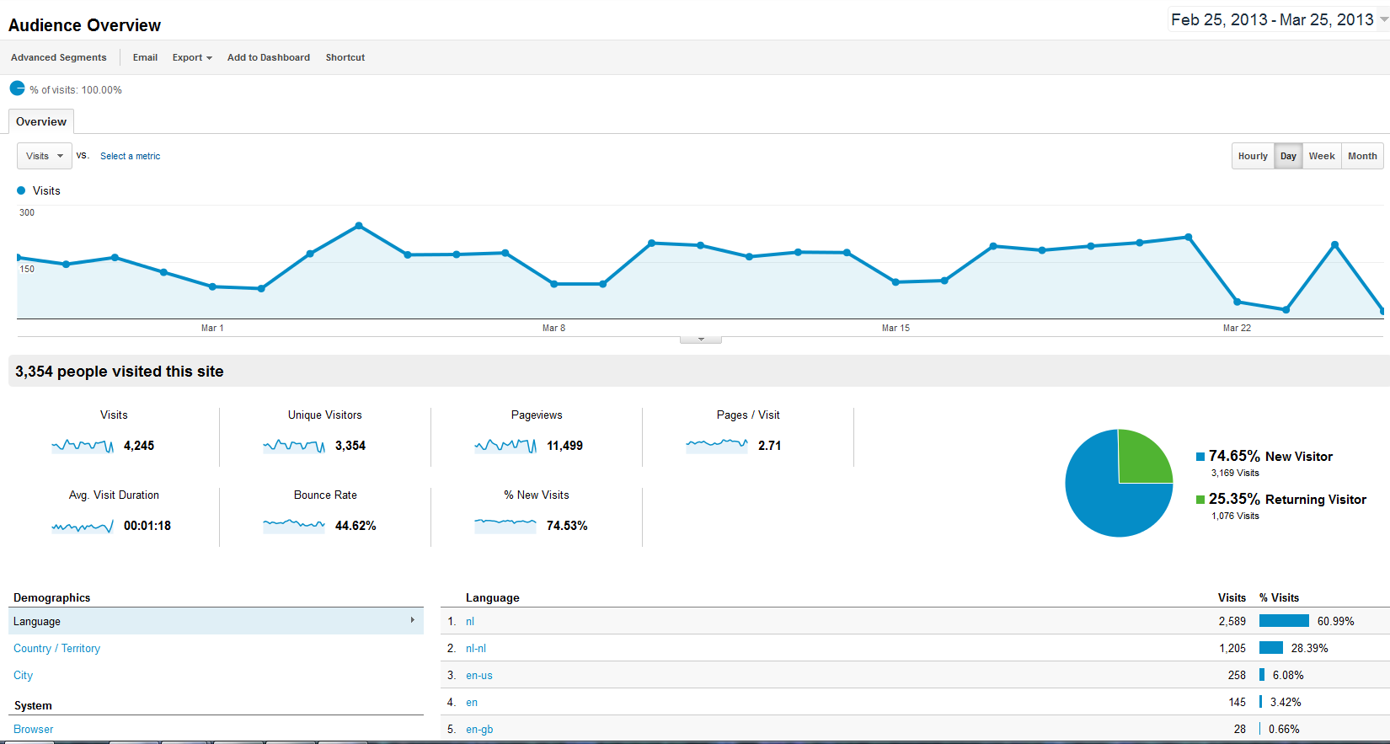
Task: Click the Avg. Visit Duration sparkline
Action: tap(83, 526)
